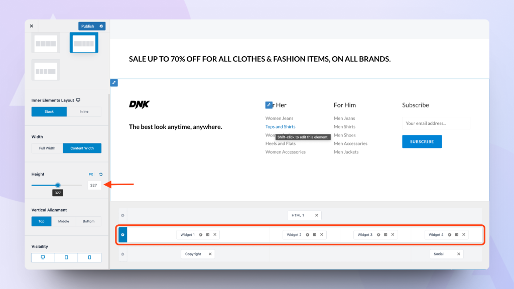Select the first footer layout thumbnail
The image size is (514, 289).
[x=46, y=43]
